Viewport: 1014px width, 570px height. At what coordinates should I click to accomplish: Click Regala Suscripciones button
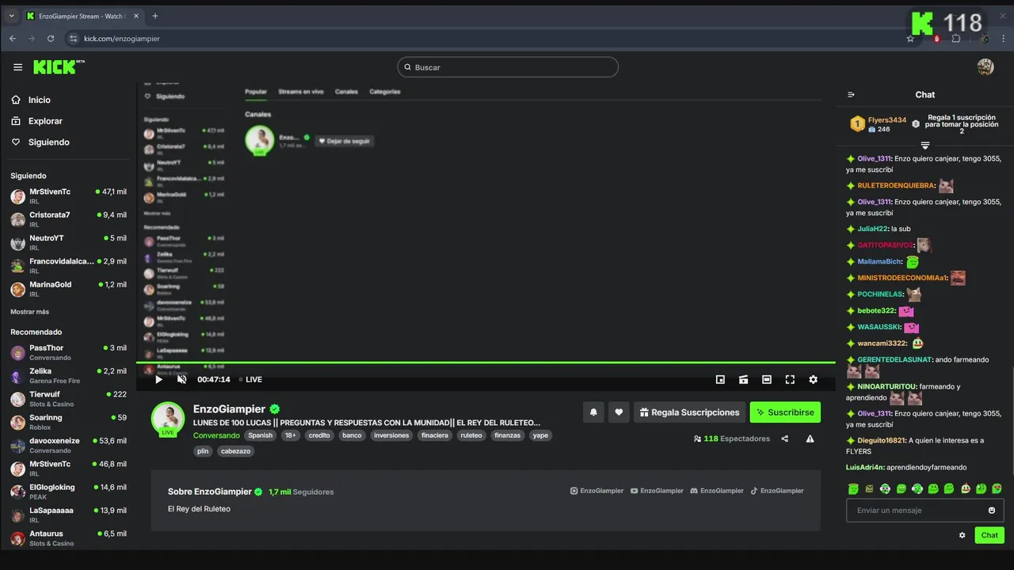point(689,412)
